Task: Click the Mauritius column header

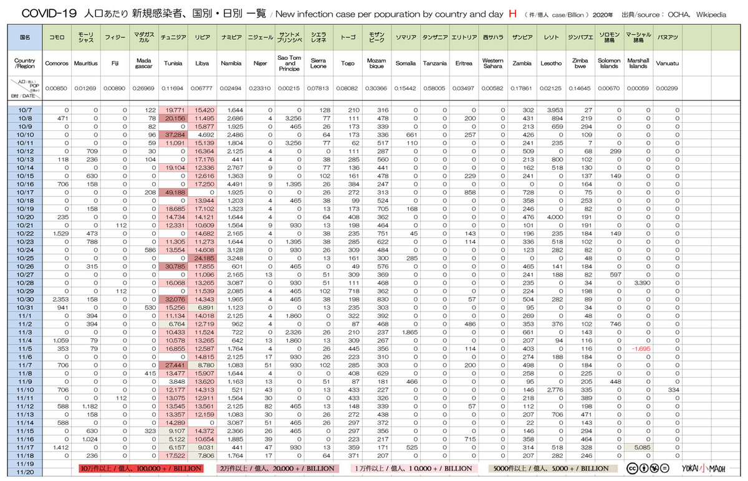Action: [x=85, y=64]
